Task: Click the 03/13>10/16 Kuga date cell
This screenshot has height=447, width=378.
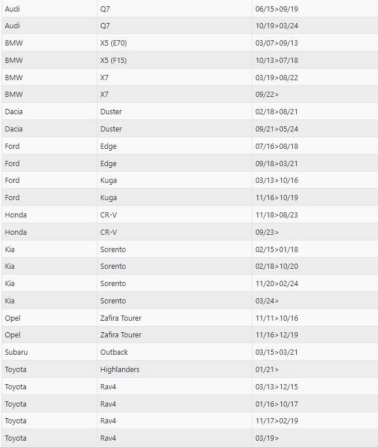Action: [277, 181]
